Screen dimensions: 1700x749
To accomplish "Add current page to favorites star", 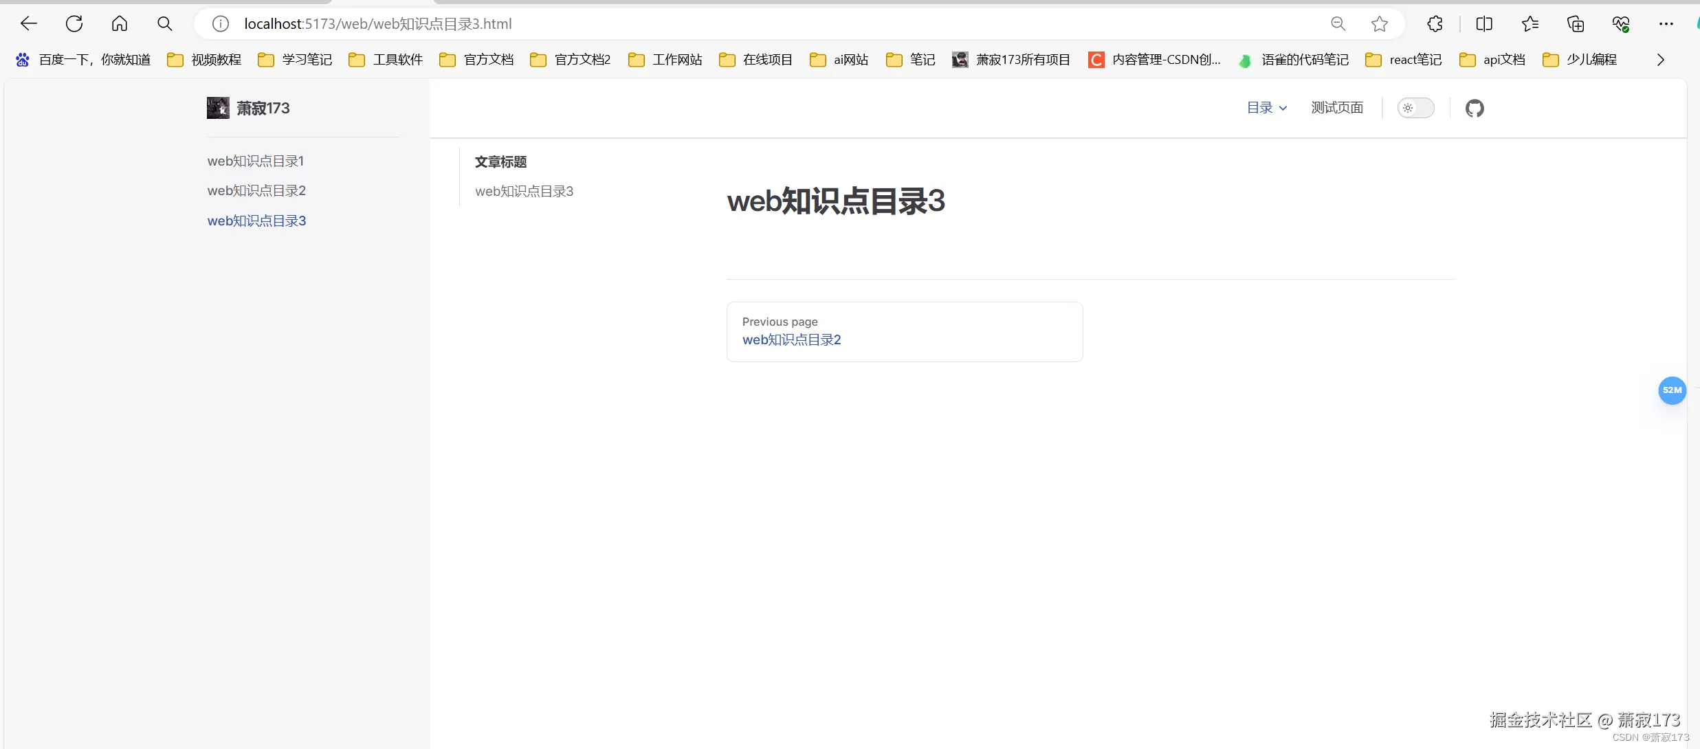I will [1380, 23].
